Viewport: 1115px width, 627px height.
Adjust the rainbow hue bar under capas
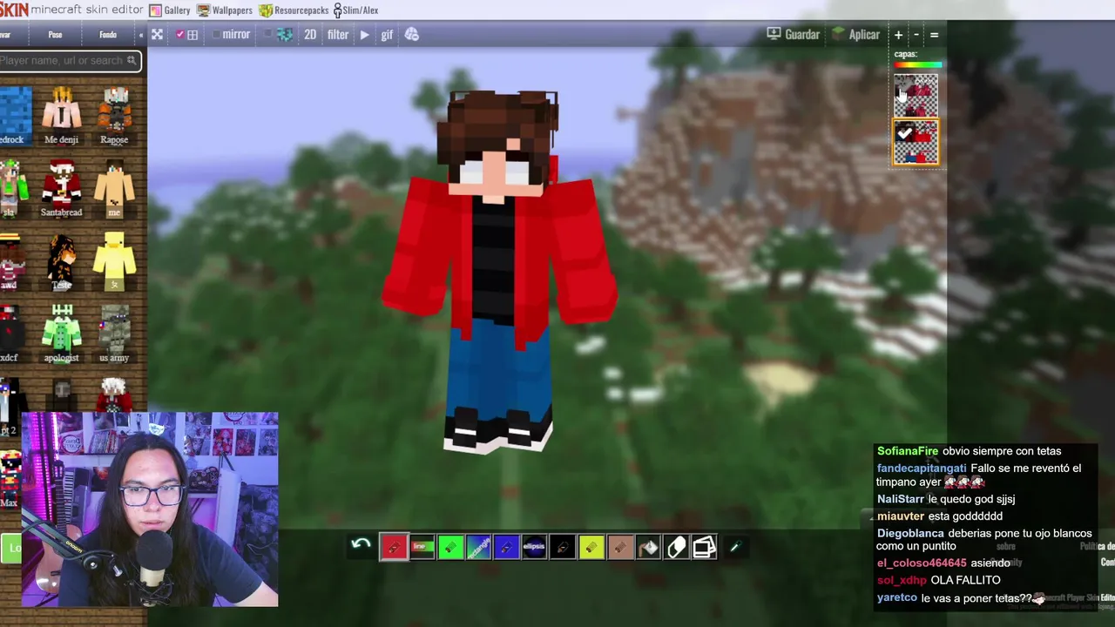tap(917, 65)
